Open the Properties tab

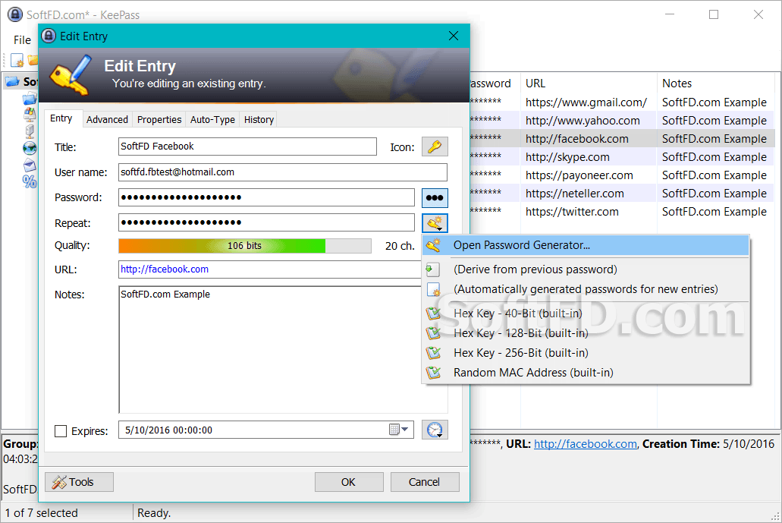point(159,120)
